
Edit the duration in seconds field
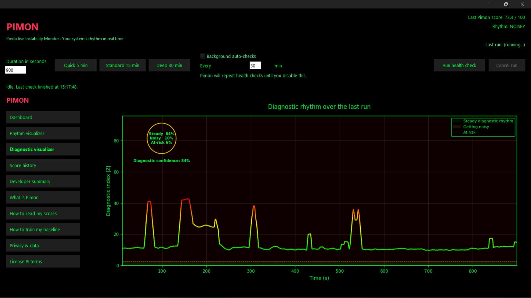click(x=15, y=70)
